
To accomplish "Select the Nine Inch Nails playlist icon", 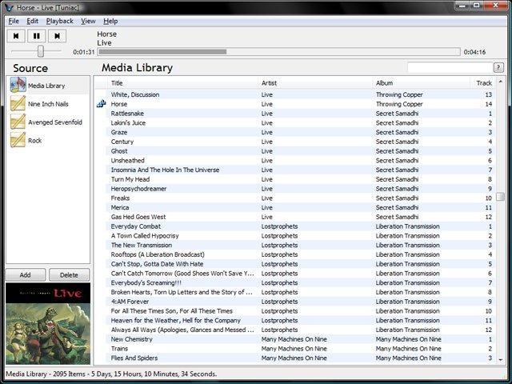I will pos(18,104).
